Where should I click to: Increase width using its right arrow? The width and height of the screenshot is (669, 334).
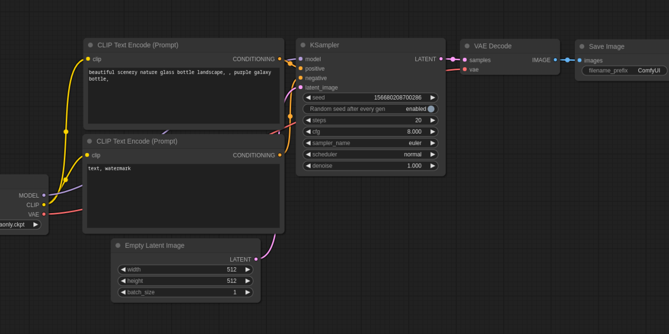coord(248,269)
